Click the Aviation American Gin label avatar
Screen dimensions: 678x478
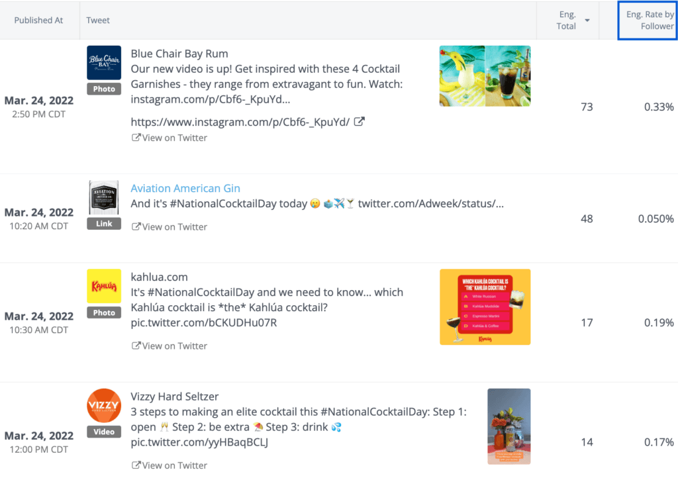(103, 198)
